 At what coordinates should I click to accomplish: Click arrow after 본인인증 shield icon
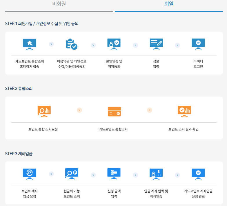[x=135, y=45]
